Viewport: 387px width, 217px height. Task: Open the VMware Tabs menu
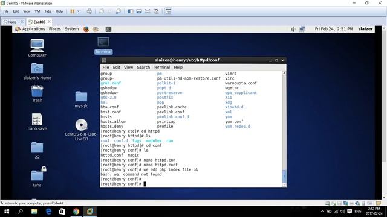click(x=48, y=11)
